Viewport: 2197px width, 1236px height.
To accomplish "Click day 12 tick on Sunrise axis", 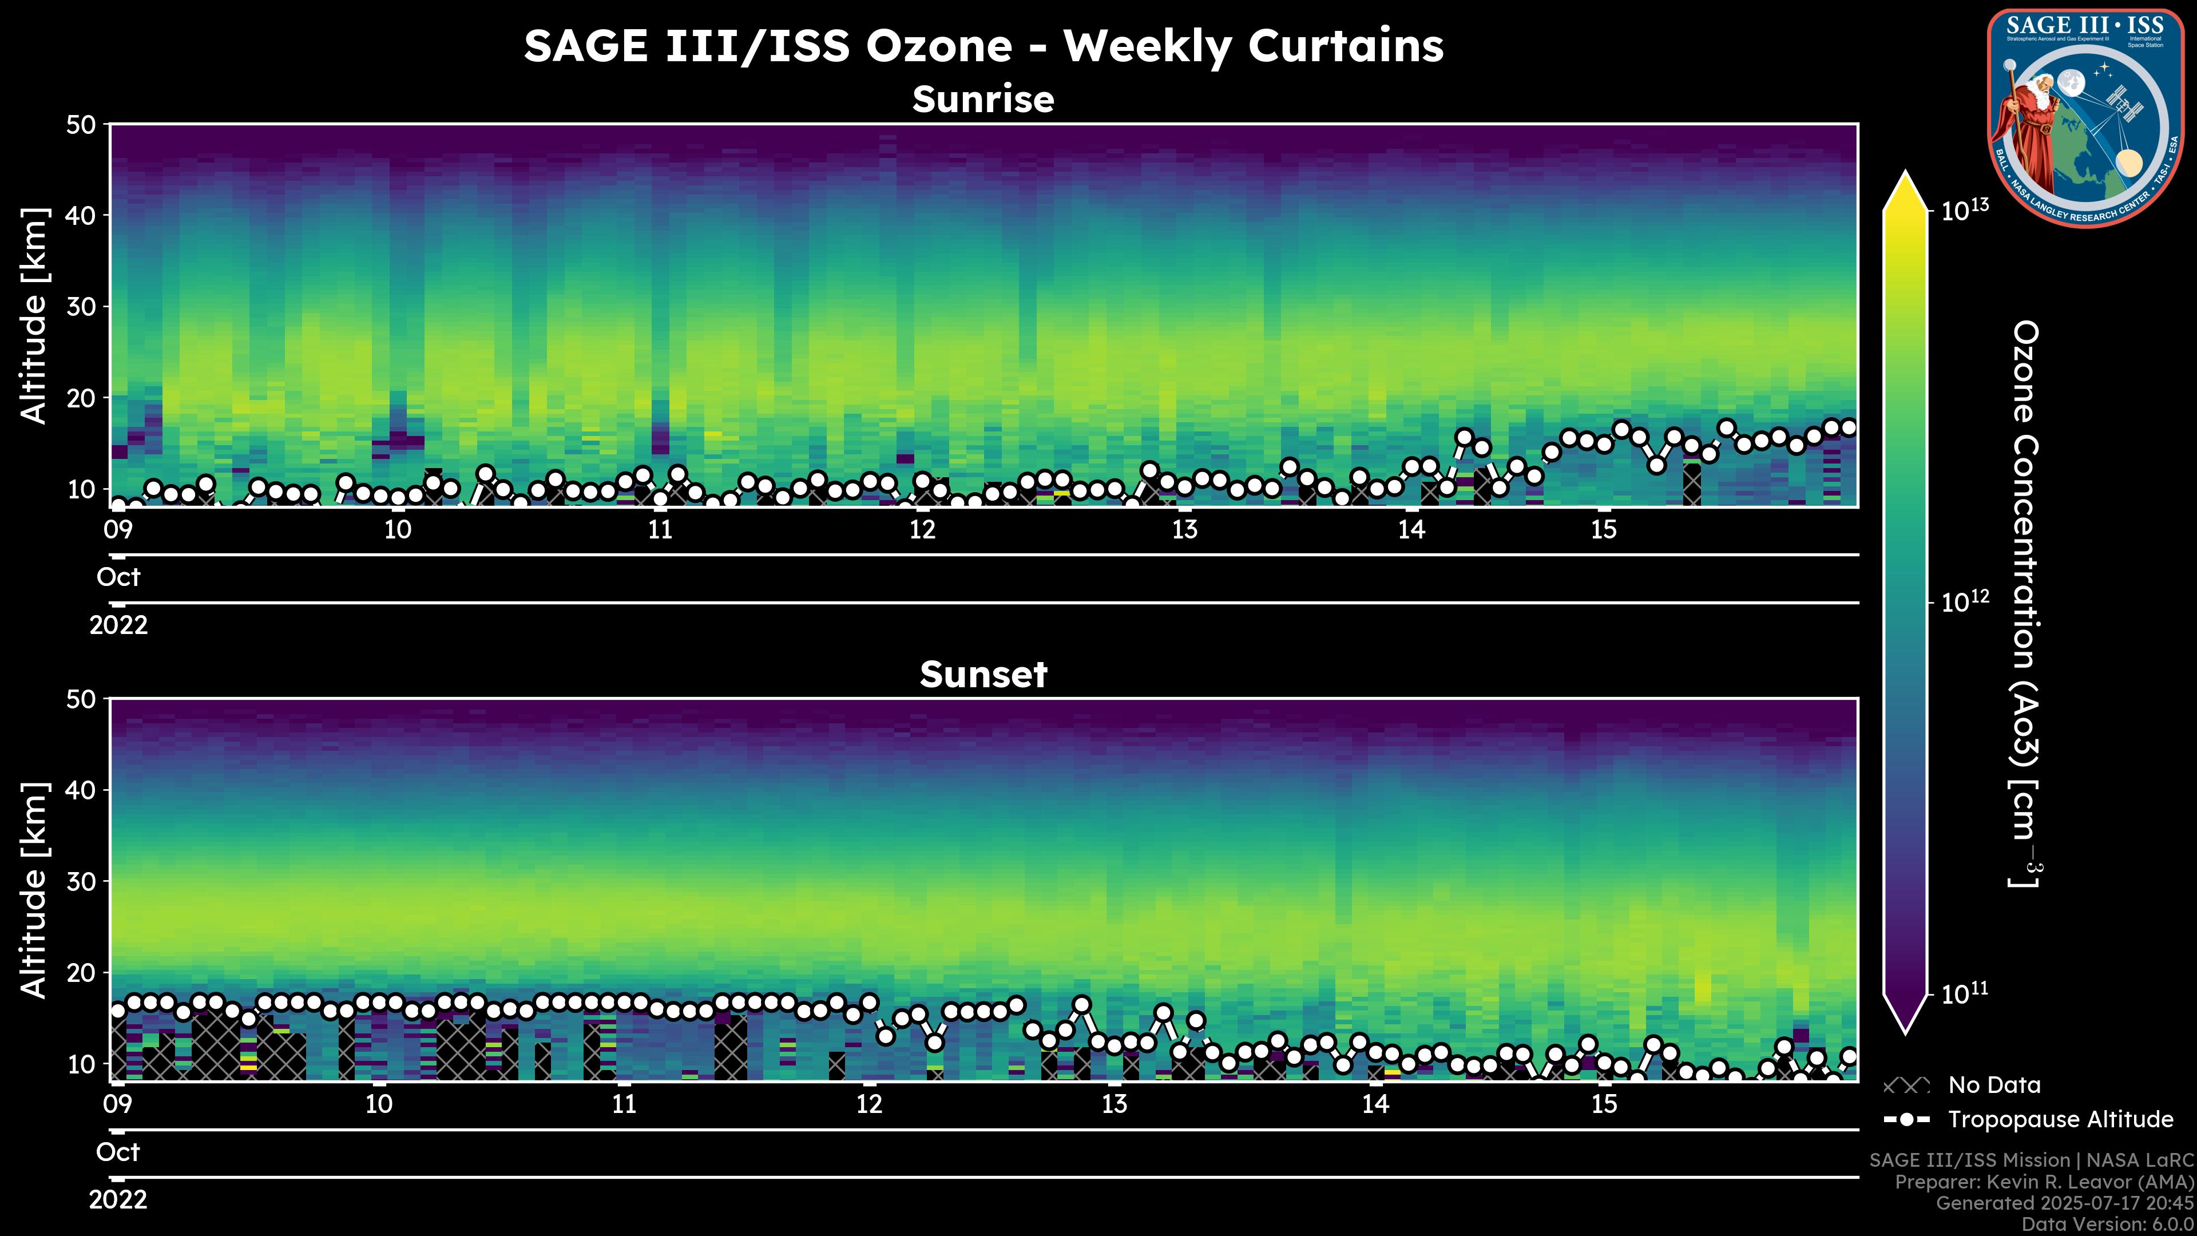I will pos(922,529).
